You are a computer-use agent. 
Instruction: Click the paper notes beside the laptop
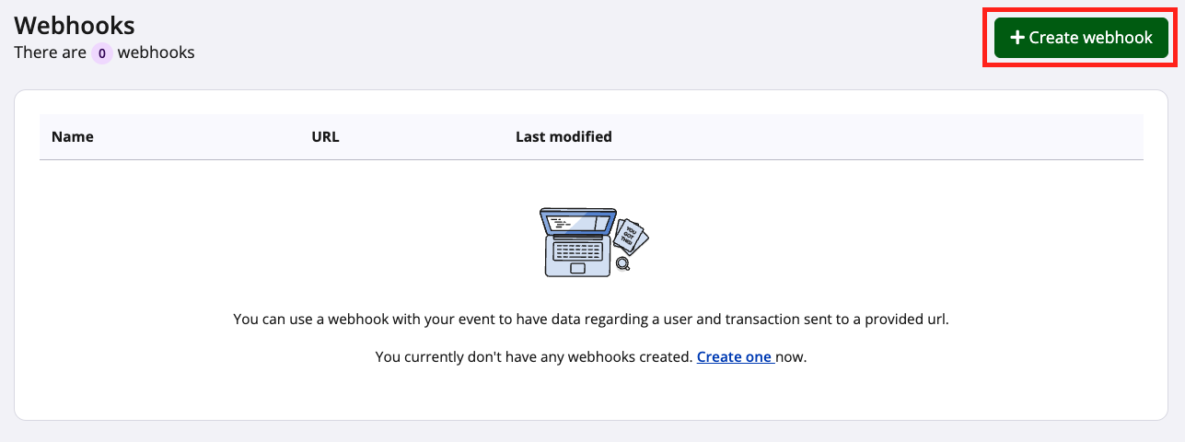coord(633,236)
